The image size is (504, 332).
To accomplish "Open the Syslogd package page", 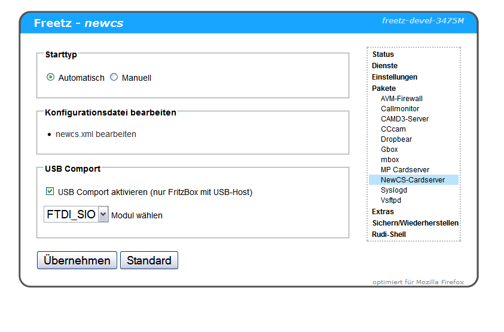I will point(394,190).
